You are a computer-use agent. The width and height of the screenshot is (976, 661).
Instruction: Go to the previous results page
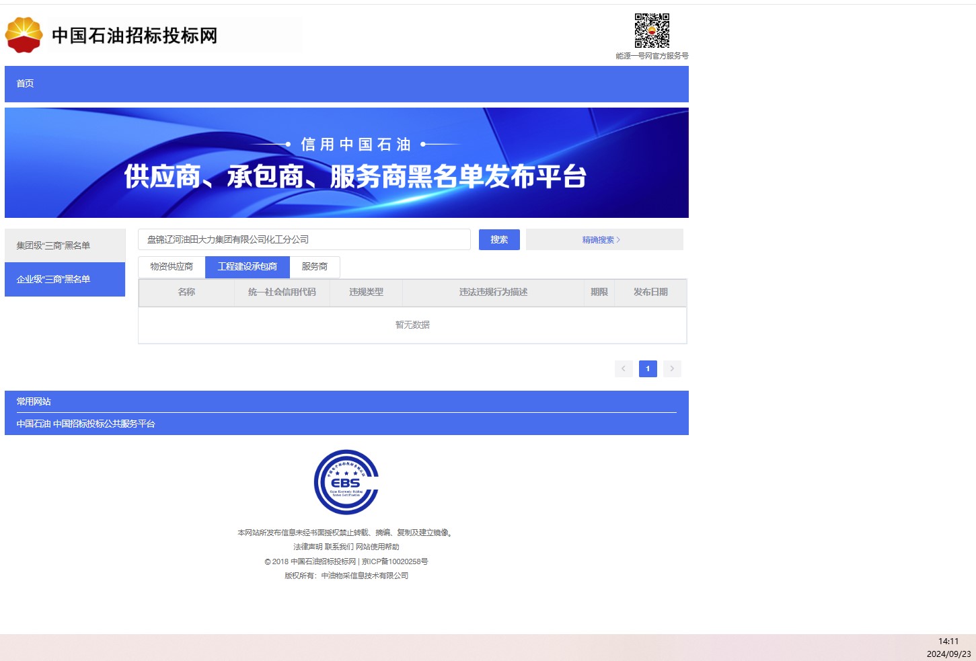tap(624, 368)
